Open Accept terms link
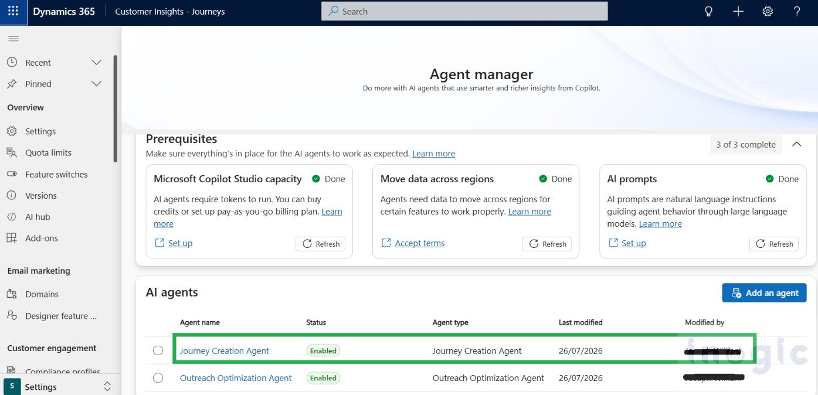This screenshot has height=395, width=818. [x=420, y=243]
